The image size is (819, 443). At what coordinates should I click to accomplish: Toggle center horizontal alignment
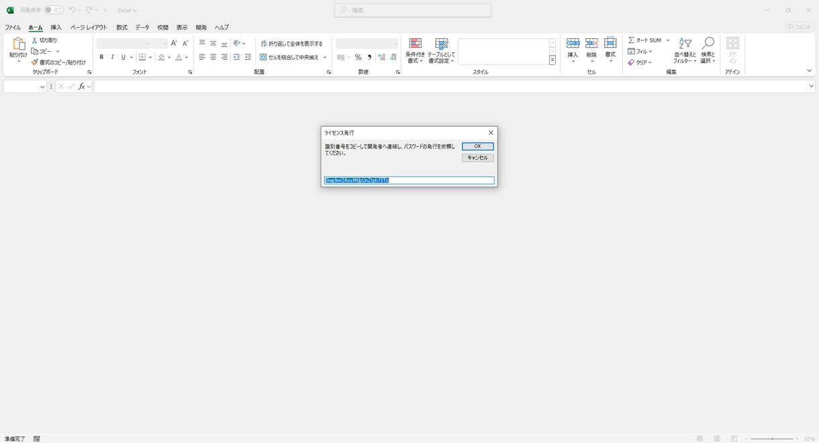tap(213, 57)
